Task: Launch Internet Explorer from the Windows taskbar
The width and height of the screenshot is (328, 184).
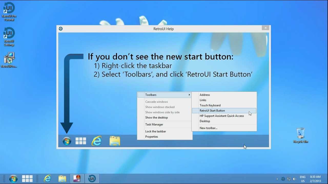Action: pos(47,179)
